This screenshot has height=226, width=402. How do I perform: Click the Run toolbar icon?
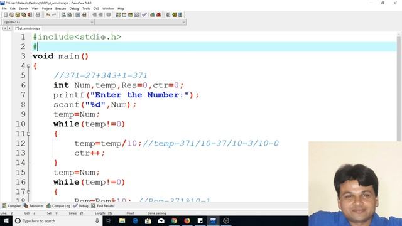coord(124,15)
